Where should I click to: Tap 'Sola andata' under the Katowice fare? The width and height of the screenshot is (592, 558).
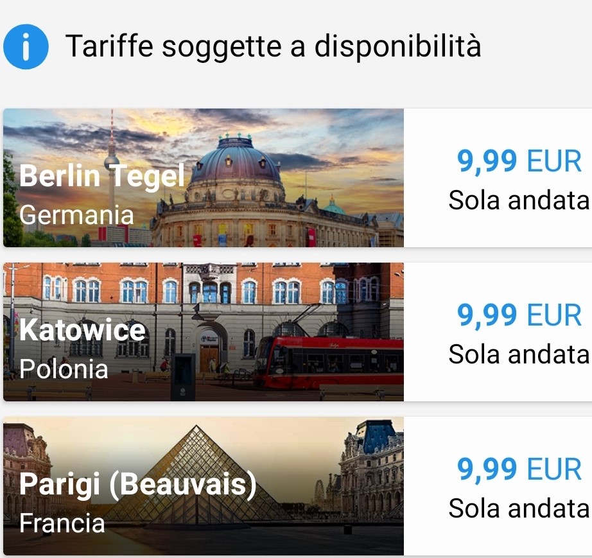(x=519, y=354)
